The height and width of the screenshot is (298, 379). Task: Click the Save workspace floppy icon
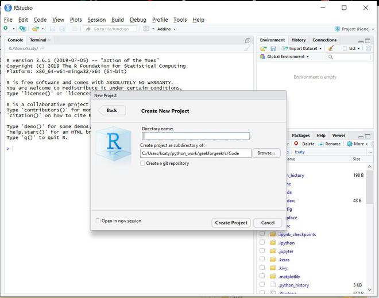273,49
